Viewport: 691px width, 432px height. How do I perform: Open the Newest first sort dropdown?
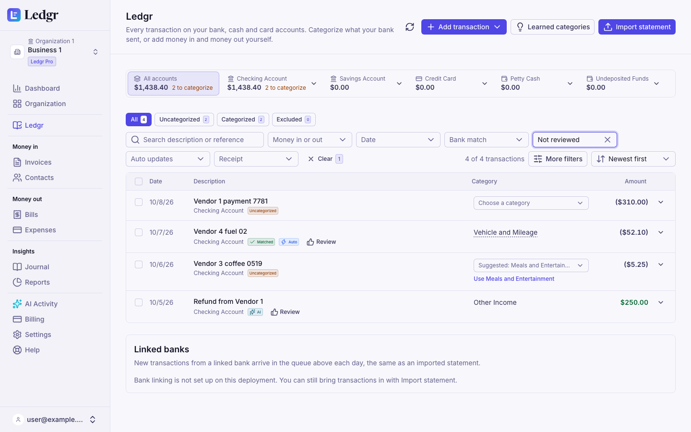point(633,159)
